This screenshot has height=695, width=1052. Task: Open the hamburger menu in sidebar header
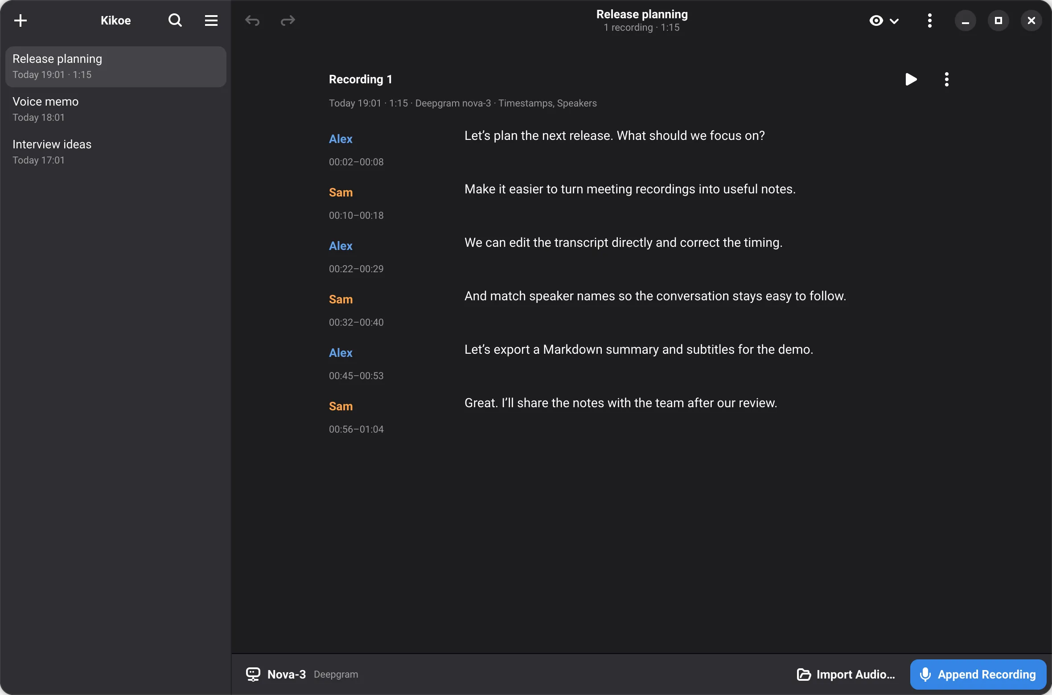coord(211,20)
